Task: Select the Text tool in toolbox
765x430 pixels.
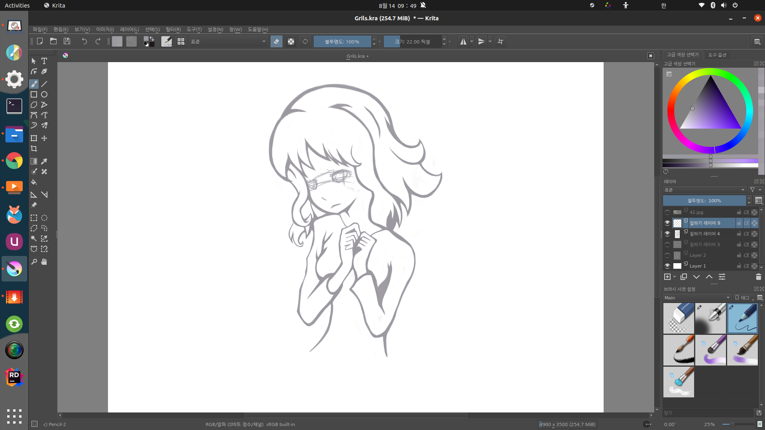Action: 44,61
